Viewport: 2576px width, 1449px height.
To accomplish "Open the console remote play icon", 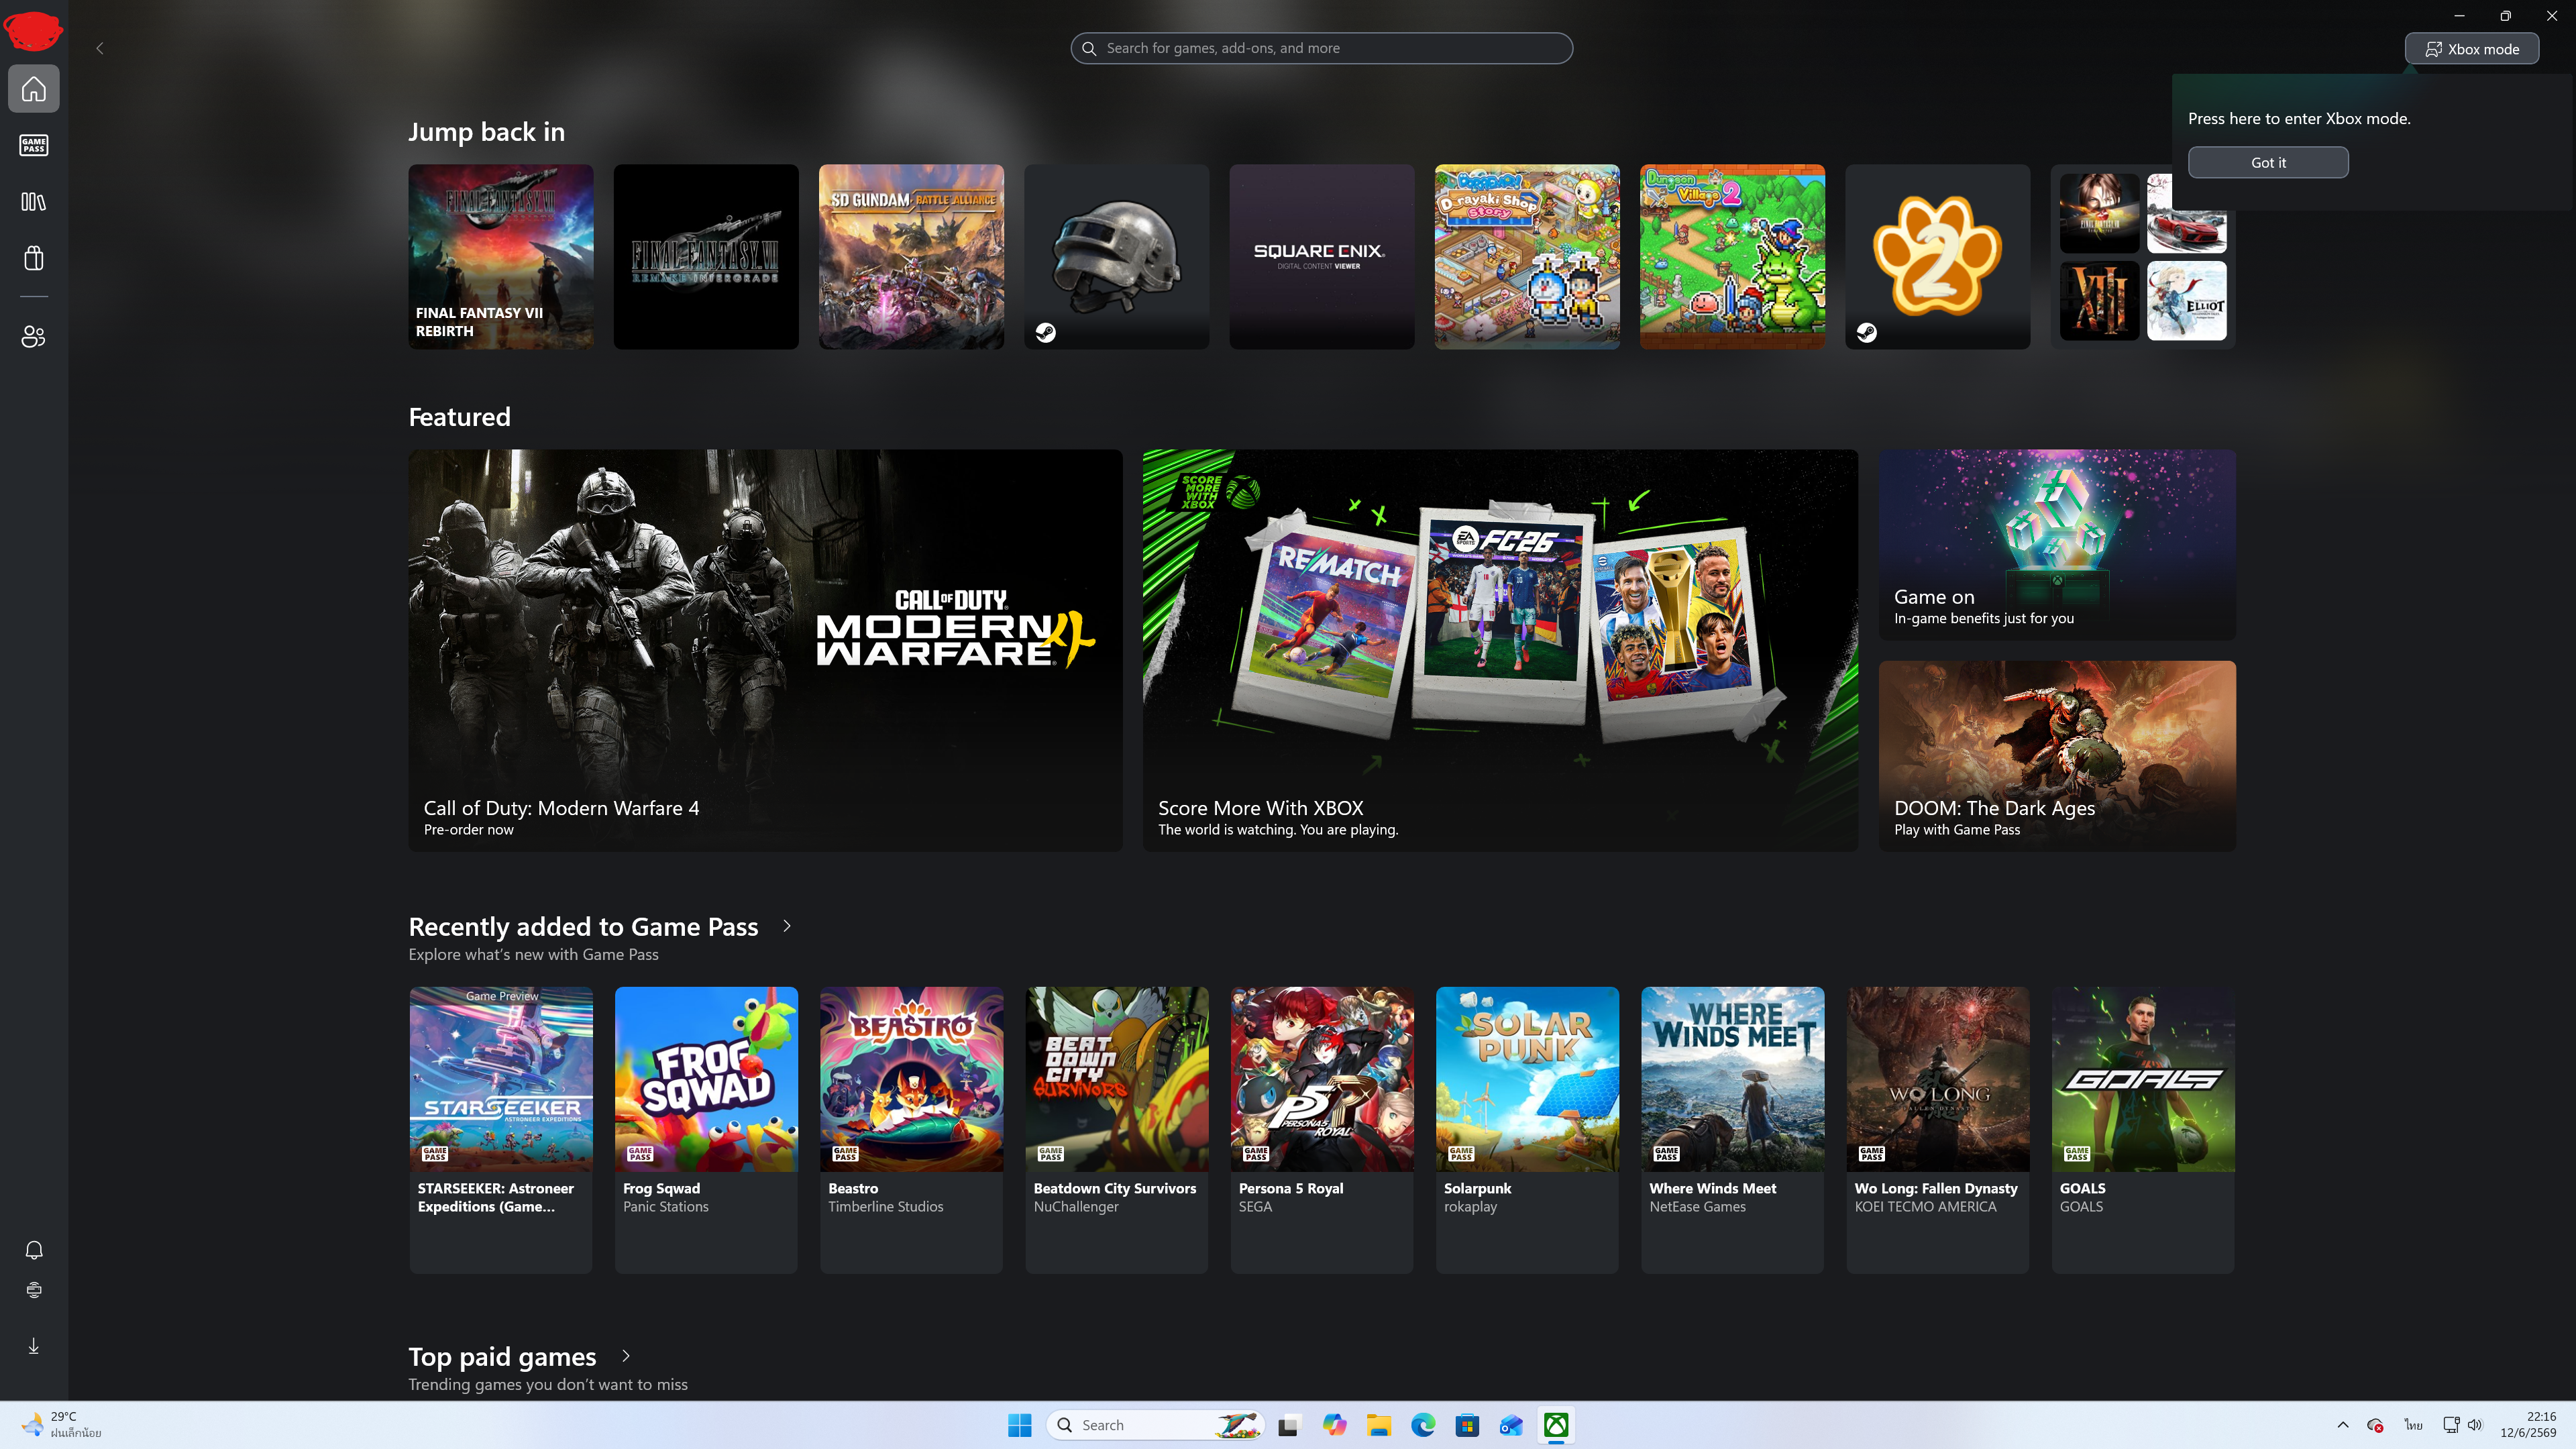I will coord(34,1290).
